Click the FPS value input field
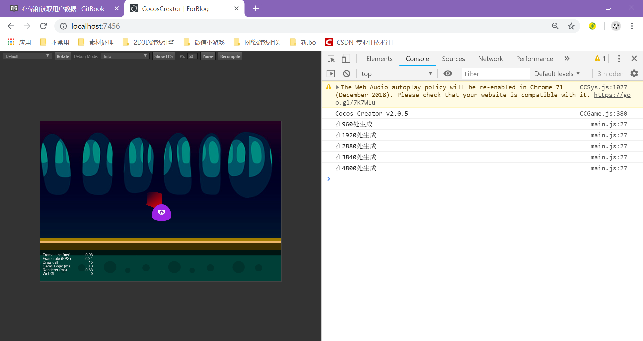Image resolution: width=643 pixels, height=341 pixels. pyautogui.click(x=192, y=56)
